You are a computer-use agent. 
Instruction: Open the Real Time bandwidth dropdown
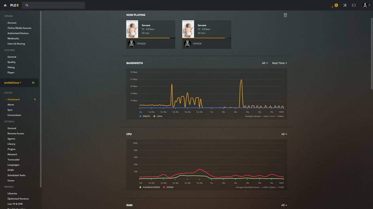[x=280, y=63]
